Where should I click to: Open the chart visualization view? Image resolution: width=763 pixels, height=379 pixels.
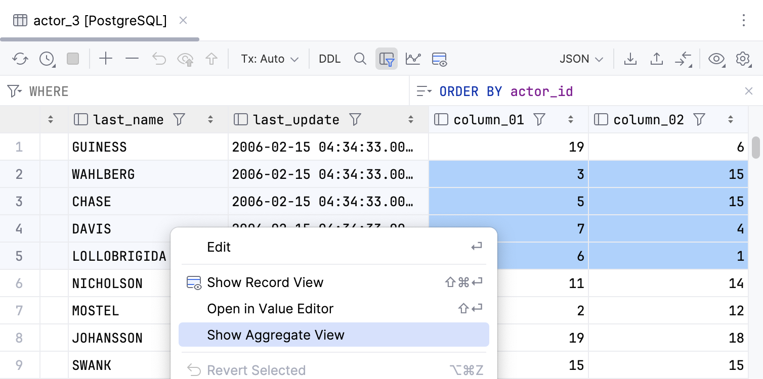[x=413, y=59]
